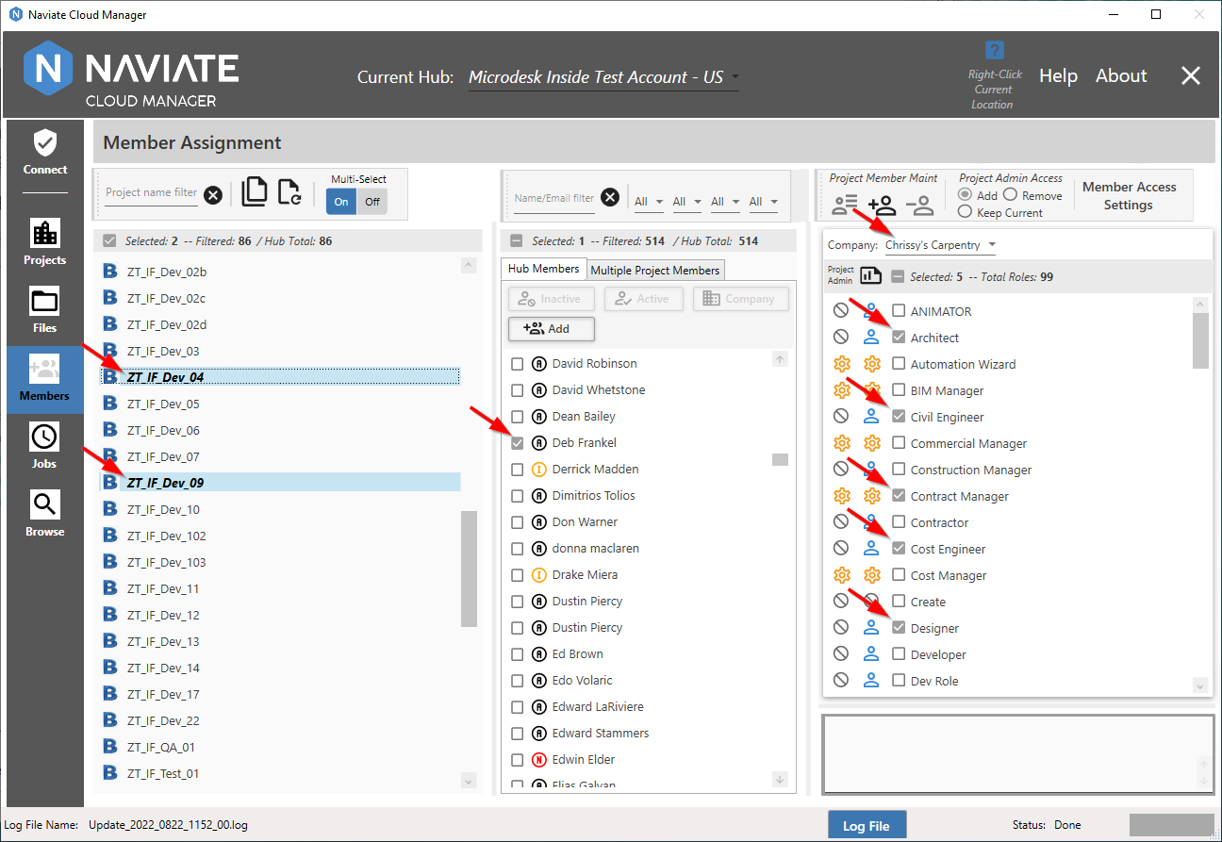Toggle select-all checkbox in projects header
The width and height of the screenshot is (1222, 842).
109,241
